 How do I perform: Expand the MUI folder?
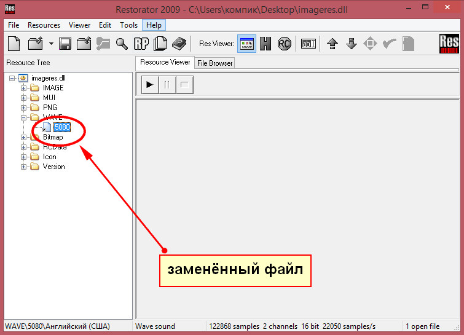24,98
